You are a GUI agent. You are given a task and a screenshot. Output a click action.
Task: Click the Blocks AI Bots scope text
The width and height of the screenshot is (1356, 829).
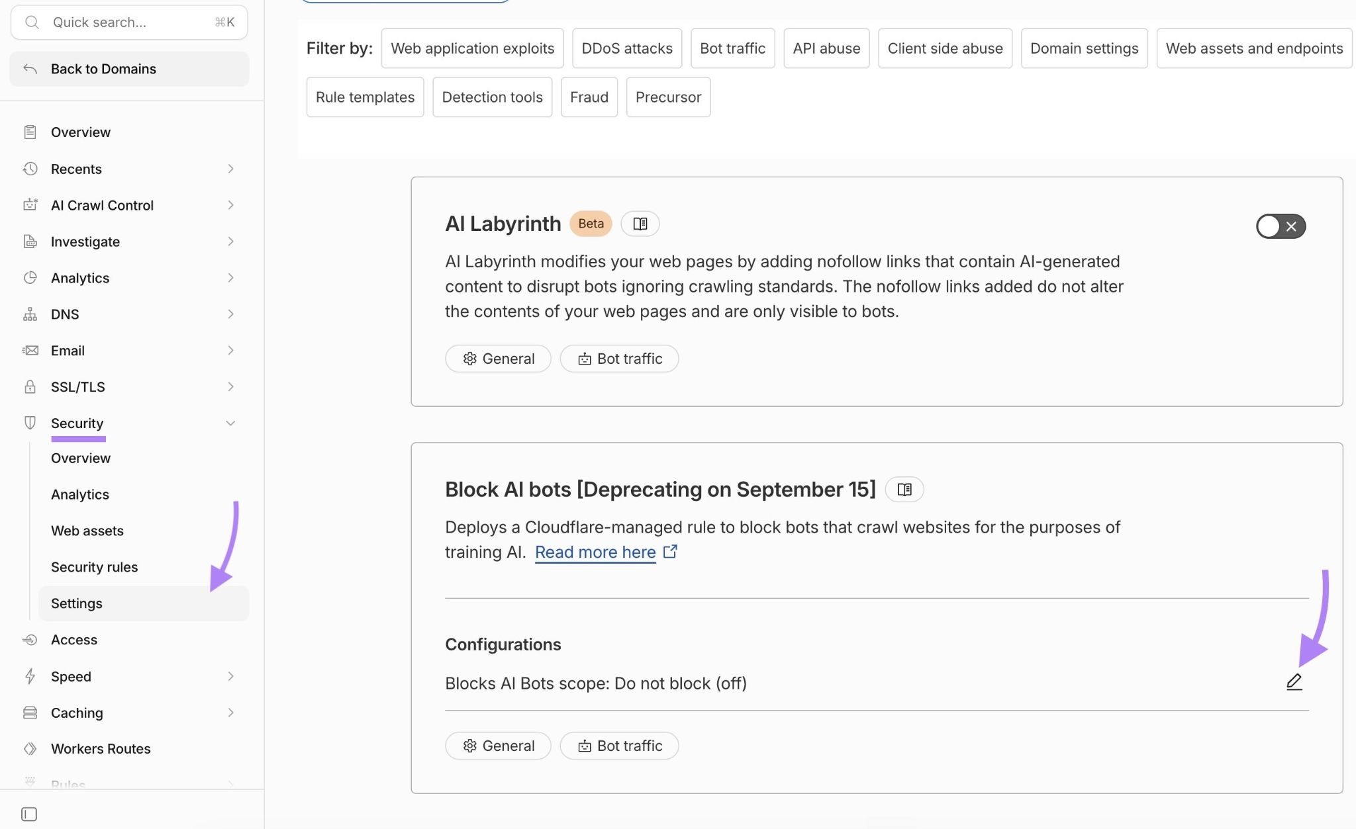point(596,683)
